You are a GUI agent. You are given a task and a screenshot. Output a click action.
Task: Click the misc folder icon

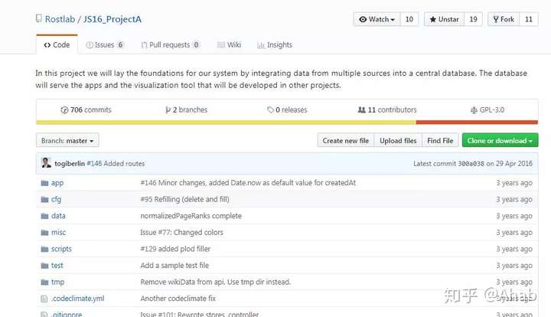[x=44, y=232]
